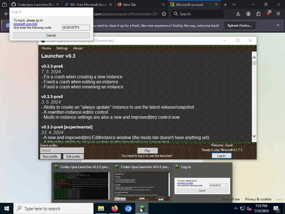Click the v0.3.3-pre5 changelog heading
The image size is (285, 214).
tap(52, 97)
